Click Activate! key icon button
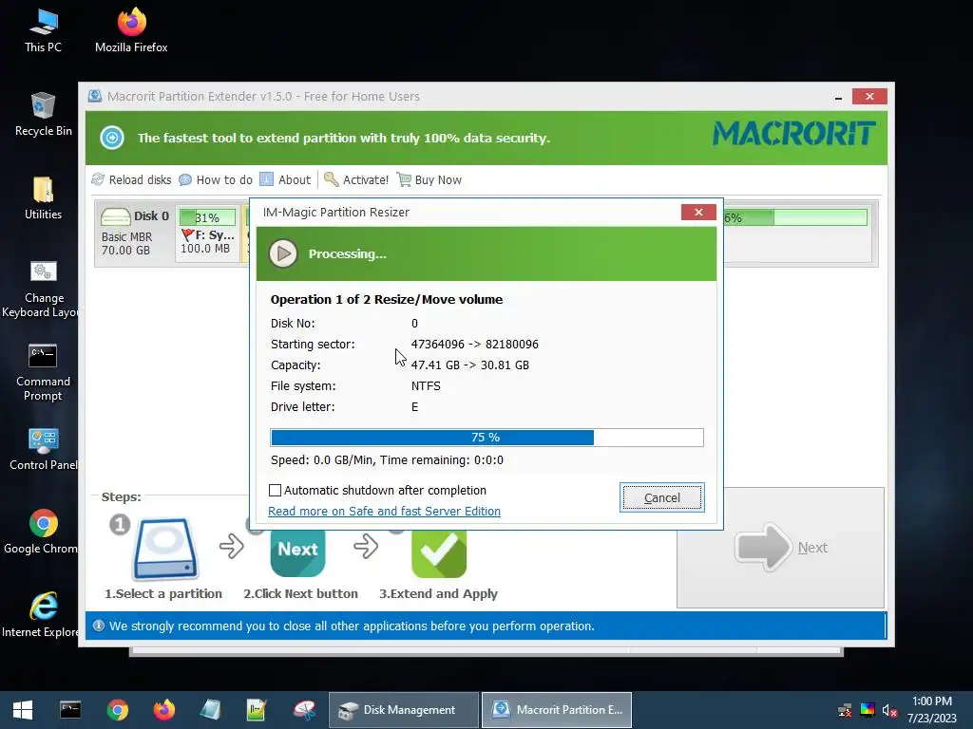Screen dimensions: 973x729 [x=356, y=179]
